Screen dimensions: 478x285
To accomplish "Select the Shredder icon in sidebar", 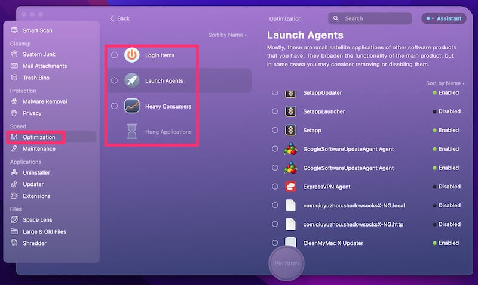I will click(x=14, y=243).
